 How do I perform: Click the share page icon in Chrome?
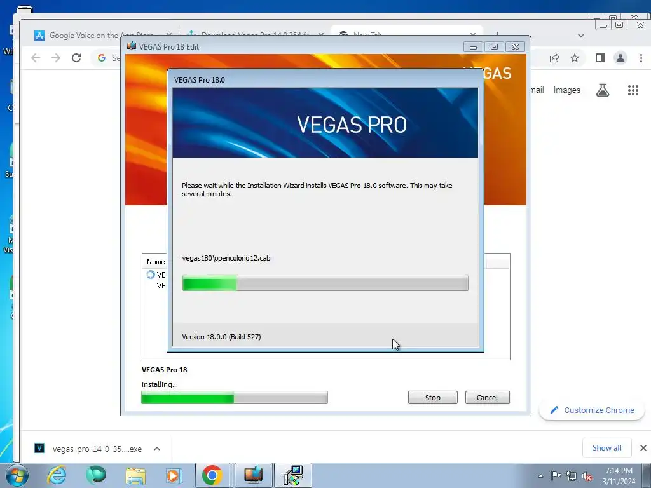click(x=554, y=58)
